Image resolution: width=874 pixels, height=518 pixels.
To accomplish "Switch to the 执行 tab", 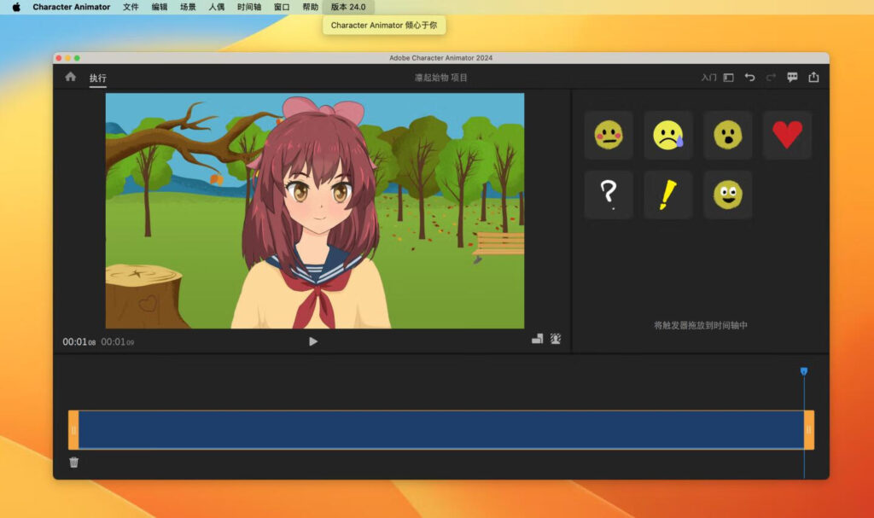I will coord(96,77).
